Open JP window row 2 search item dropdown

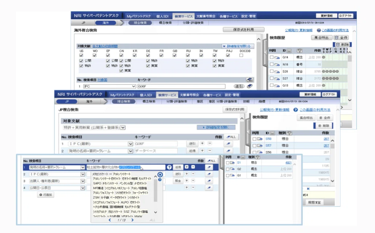[130, 151]
